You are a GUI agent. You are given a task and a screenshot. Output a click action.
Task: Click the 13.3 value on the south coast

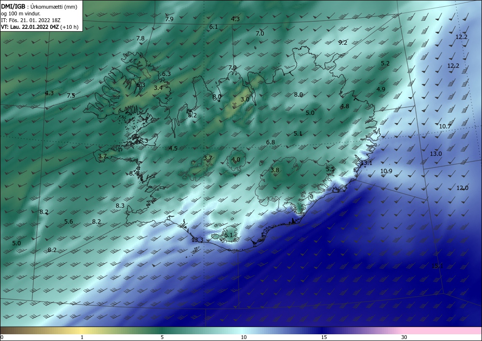(197, 240)
